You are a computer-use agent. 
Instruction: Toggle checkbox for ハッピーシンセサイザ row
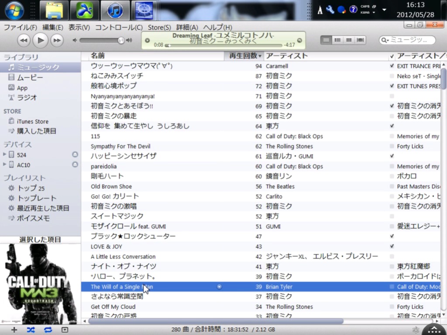tap(392, 156)
